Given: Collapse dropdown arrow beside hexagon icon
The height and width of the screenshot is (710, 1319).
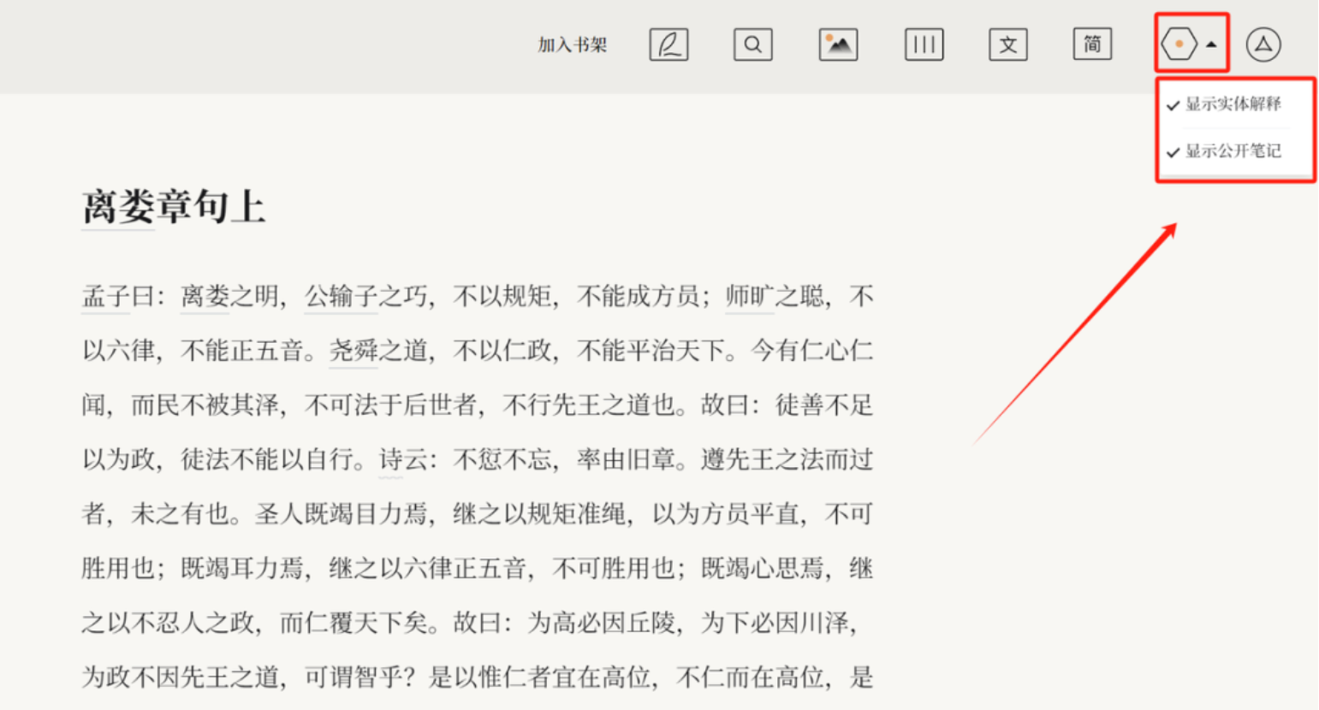Looking at the screenshot, I should click(1211, 44).
